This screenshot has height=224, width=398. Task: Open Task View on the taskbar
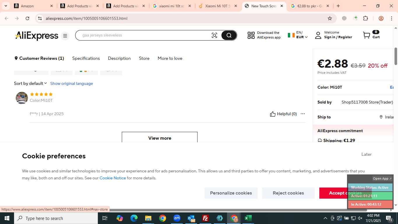click(105, 218)
